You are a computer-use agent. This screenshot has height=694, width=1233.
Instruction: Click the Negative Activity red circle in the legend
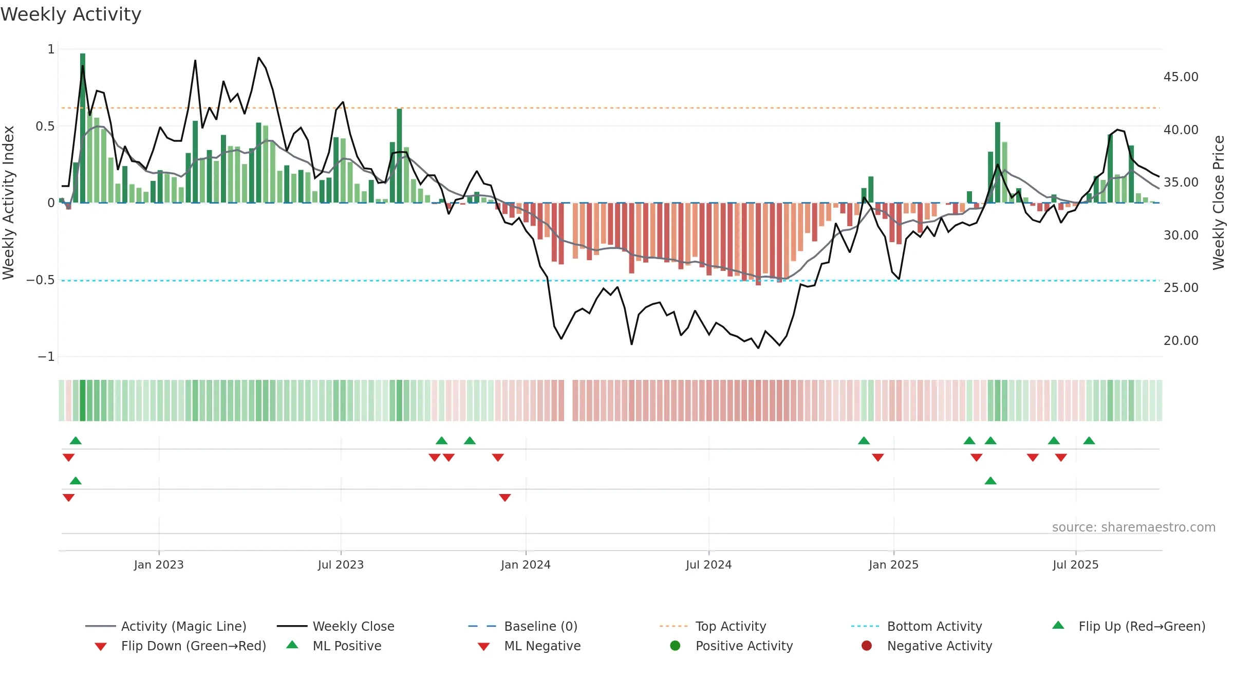[x=867, y=646]
